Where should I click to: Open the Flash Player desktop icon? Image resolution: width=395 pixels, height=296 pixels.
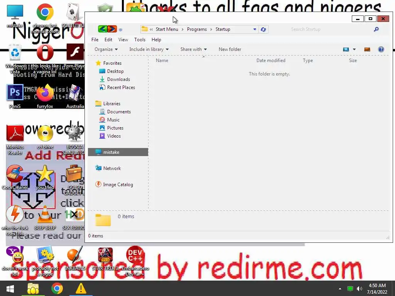pyautogui.click(x=75, y=52)
